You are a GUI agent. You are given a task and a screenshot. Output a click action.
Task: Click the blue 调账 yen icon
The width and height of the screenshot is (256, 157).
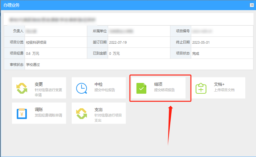pyautogui.click(x=22, y=113)
